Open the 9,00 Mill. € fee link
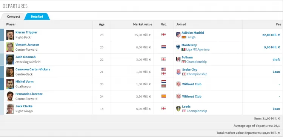This screenshot has width=283, height=137. tap(272, 47)
